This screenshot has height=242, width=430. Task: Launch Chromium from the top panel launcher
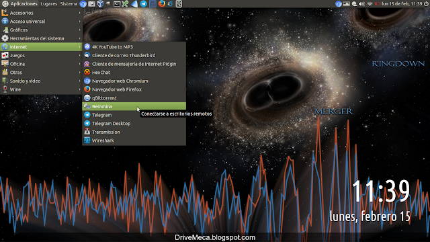click(83, 4)
